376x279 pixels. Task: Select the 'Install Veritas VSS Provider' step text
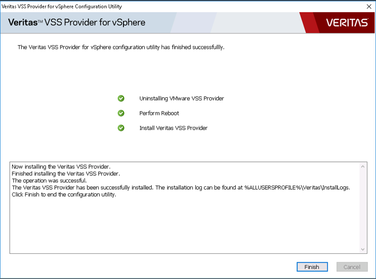coord(173,128)
